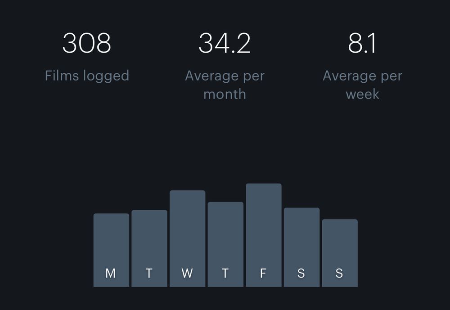
Task: Click the 34.2 monthly average value
Action: click(225, 43)
